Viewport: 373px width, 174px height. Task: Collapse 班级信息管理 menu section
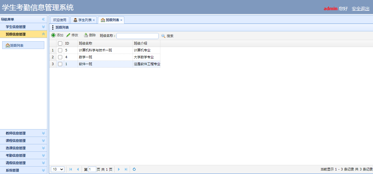(43, 34)
